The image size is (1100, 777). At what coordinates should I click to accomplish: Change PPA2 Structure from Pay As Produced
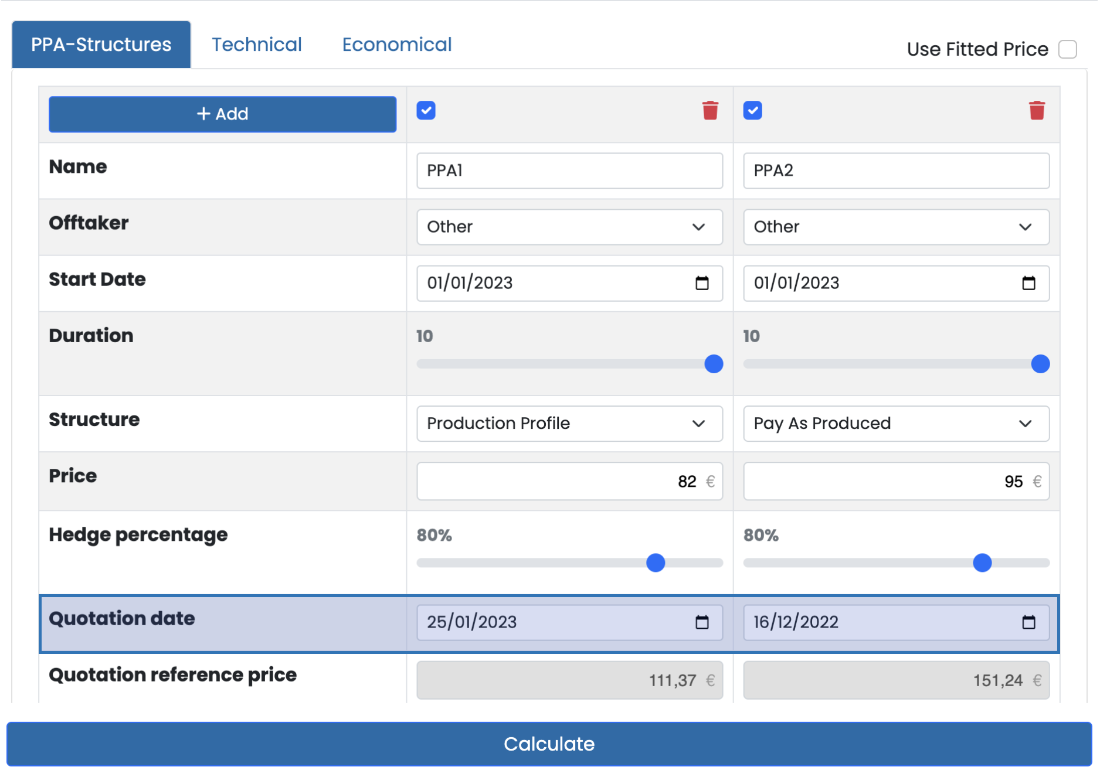pyautogui.click(x=895, y=423)
